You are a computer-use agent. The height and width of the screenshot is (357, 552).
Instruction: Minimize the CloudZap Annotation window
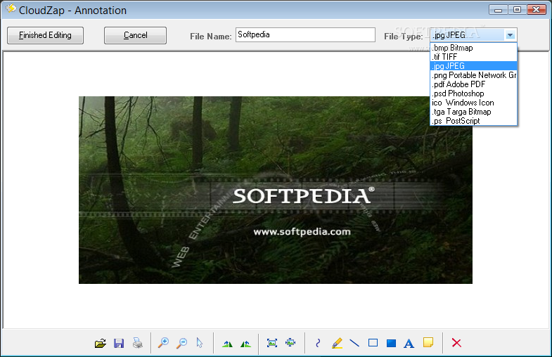pyautogui.click(x=498, y=10)
